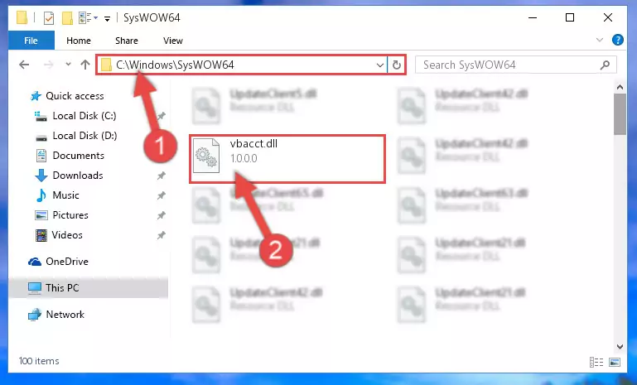The width and height of the screenshot is (637, 385).
Task: Click the Music note icon
Action: (x=41, y=195)
